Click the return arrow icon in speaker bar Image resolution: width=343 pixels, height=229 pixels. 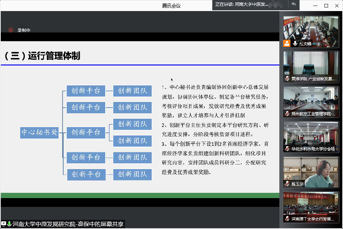tap(293, 5)
